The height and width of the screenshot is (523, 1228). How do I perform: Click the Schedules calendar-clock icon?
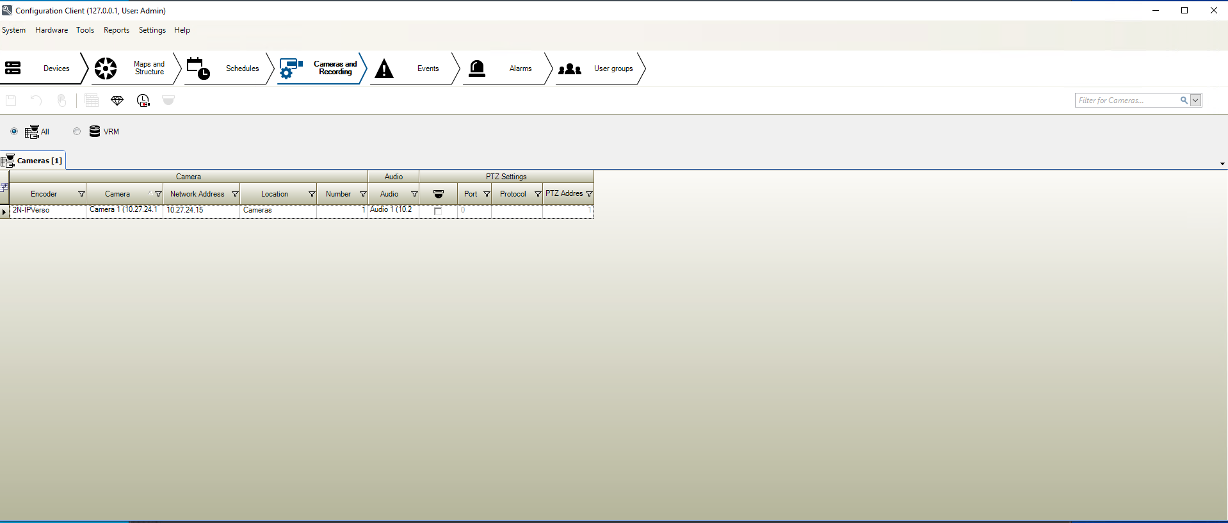coord(198,68)
